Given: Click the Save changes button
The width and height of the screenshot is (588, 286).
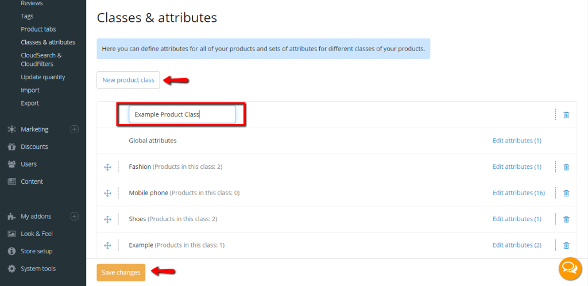Looking at the screenshot, I should tap(121, 273).
